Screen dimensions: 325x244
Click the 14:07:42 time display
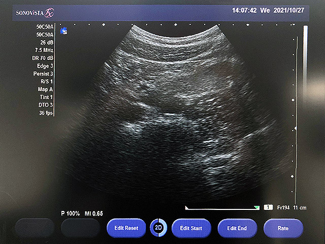[x=244, y=10]
